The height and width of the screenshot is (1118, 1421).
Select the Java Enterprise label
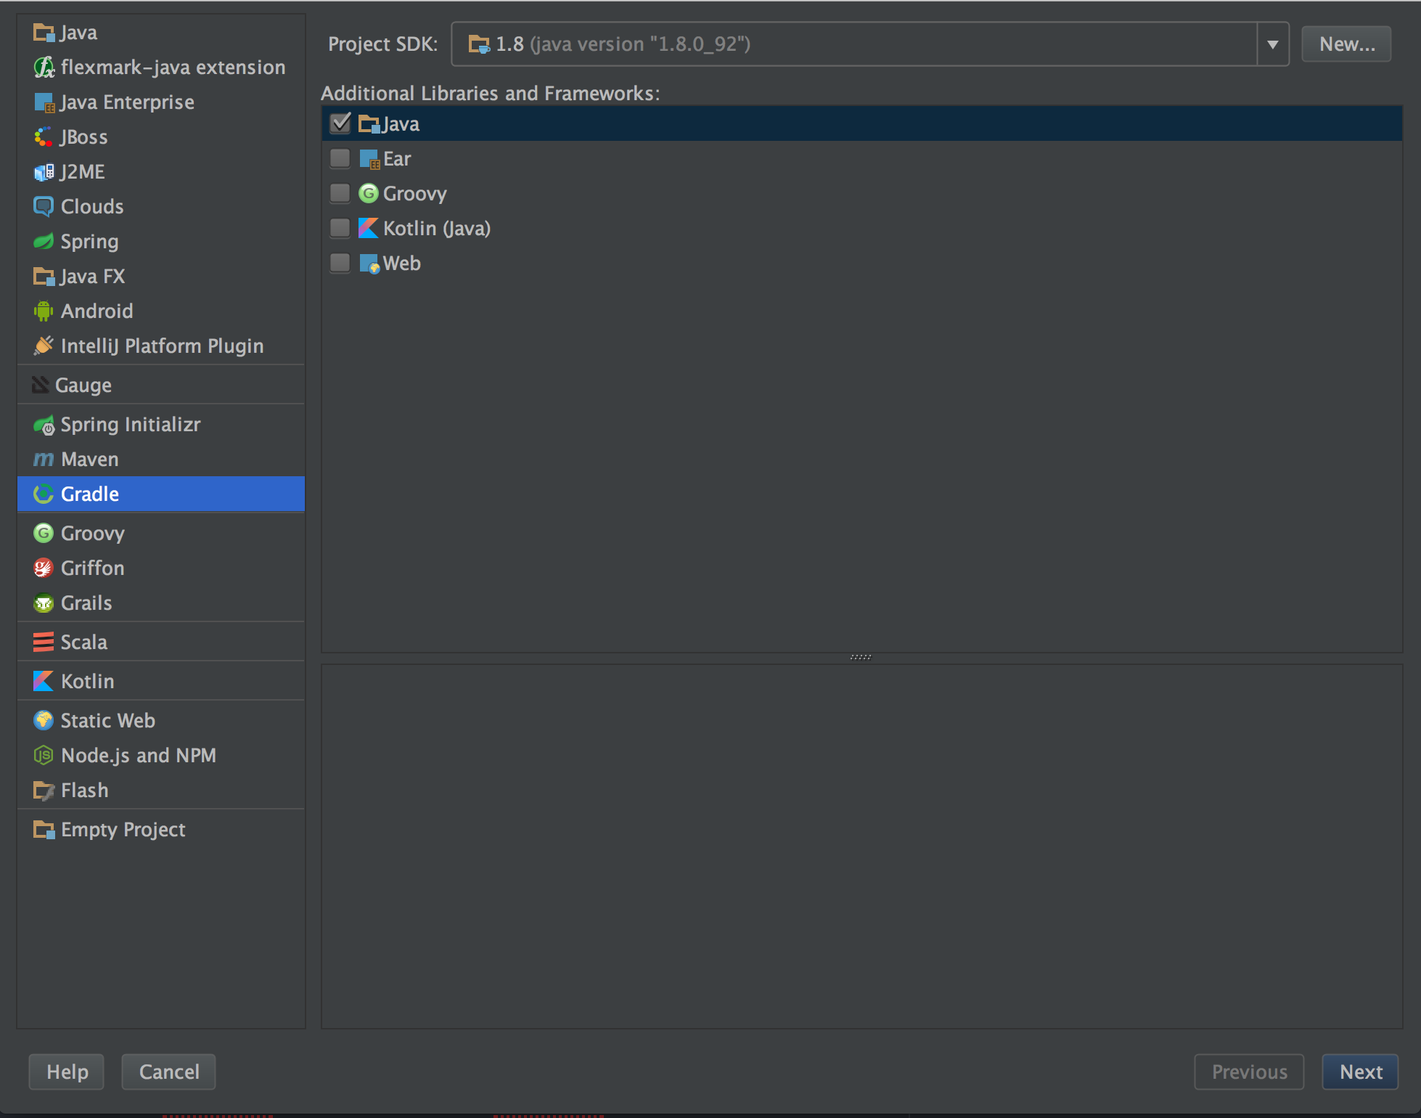pos(127,102)
